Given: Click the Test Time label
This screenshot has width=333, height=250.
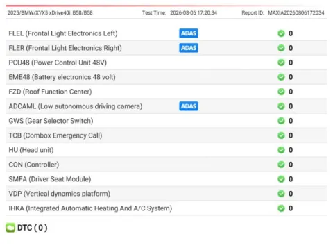Looking at the screenshot, I should coord(154,12).
